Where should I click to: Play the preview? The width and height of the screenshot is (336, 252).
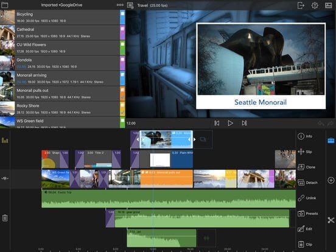[230, 123]
